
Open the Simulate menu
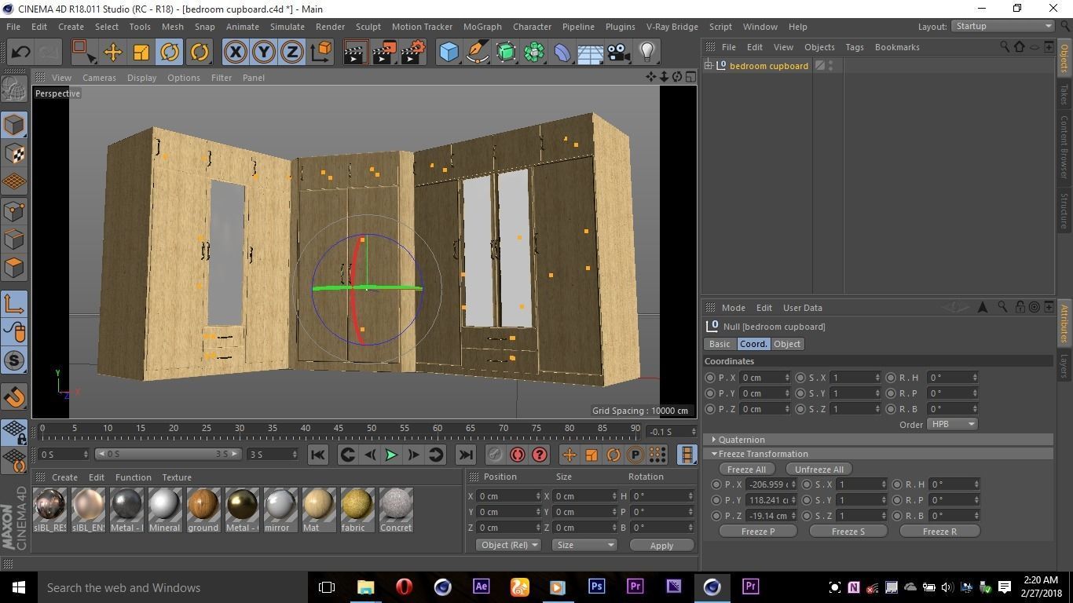(x=287, y=27)
